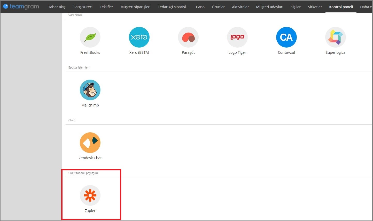The width and height of the screenshot is (373, 221).
Task: Switch to the Pano tab
Action: click(x=200, y=7)
